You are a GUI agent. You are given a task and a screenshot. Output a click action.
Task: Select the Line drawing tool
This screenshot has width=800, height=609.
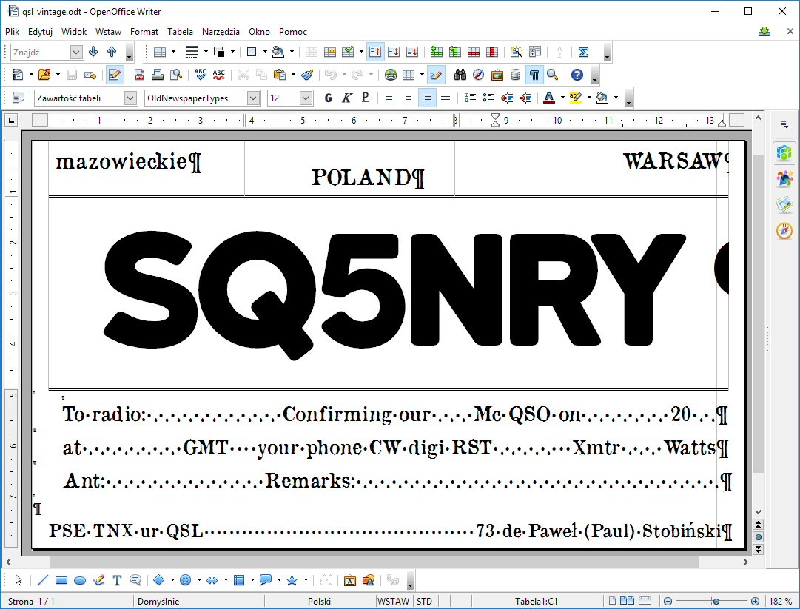[43, 580]
